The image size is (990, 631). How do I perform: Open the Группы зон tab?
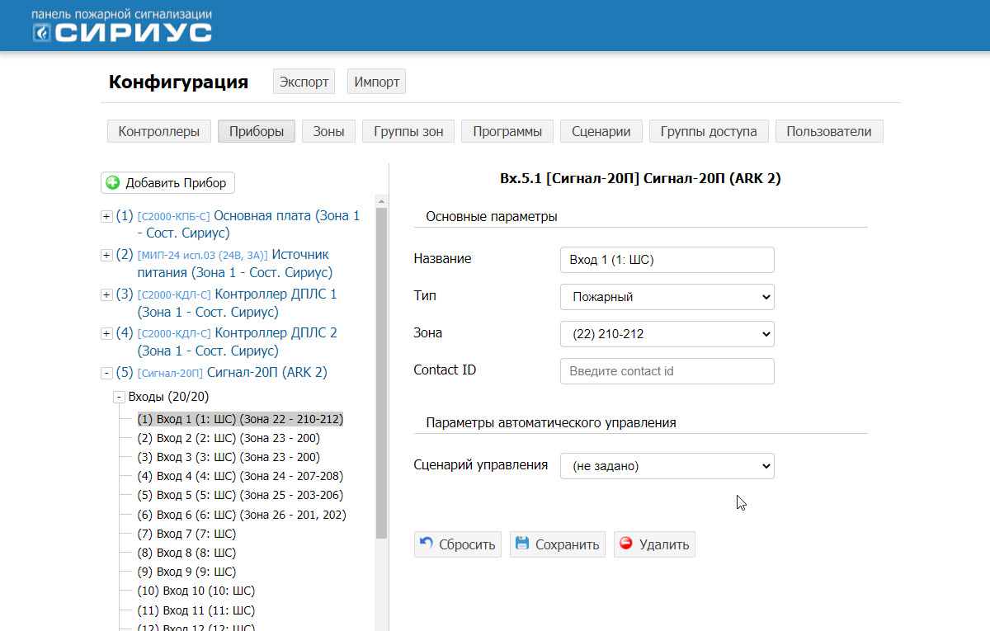pos(408,131)
